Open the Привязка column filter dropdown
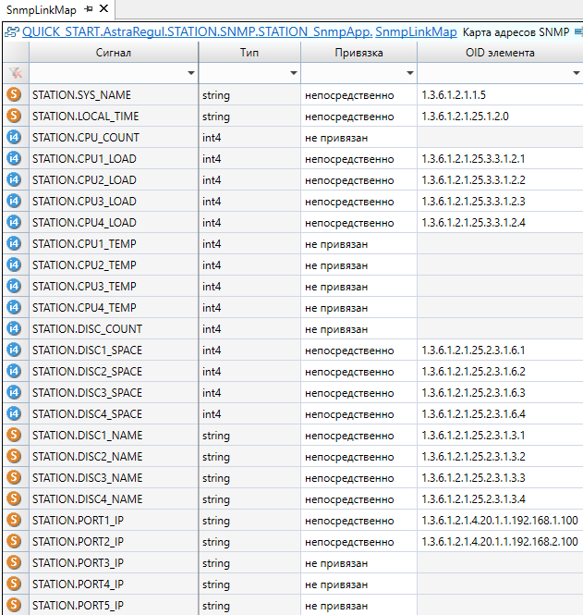583x615 pixels. point(409,72)
